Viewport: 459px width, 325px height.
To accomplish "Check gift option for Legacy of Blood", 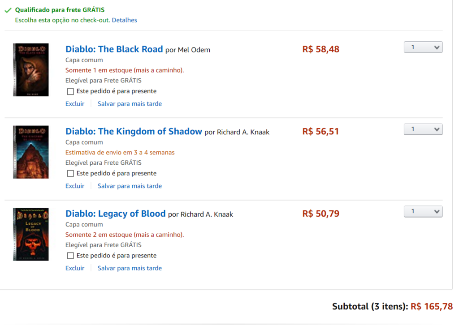I will pyautogui.click(x=70, y=256).
